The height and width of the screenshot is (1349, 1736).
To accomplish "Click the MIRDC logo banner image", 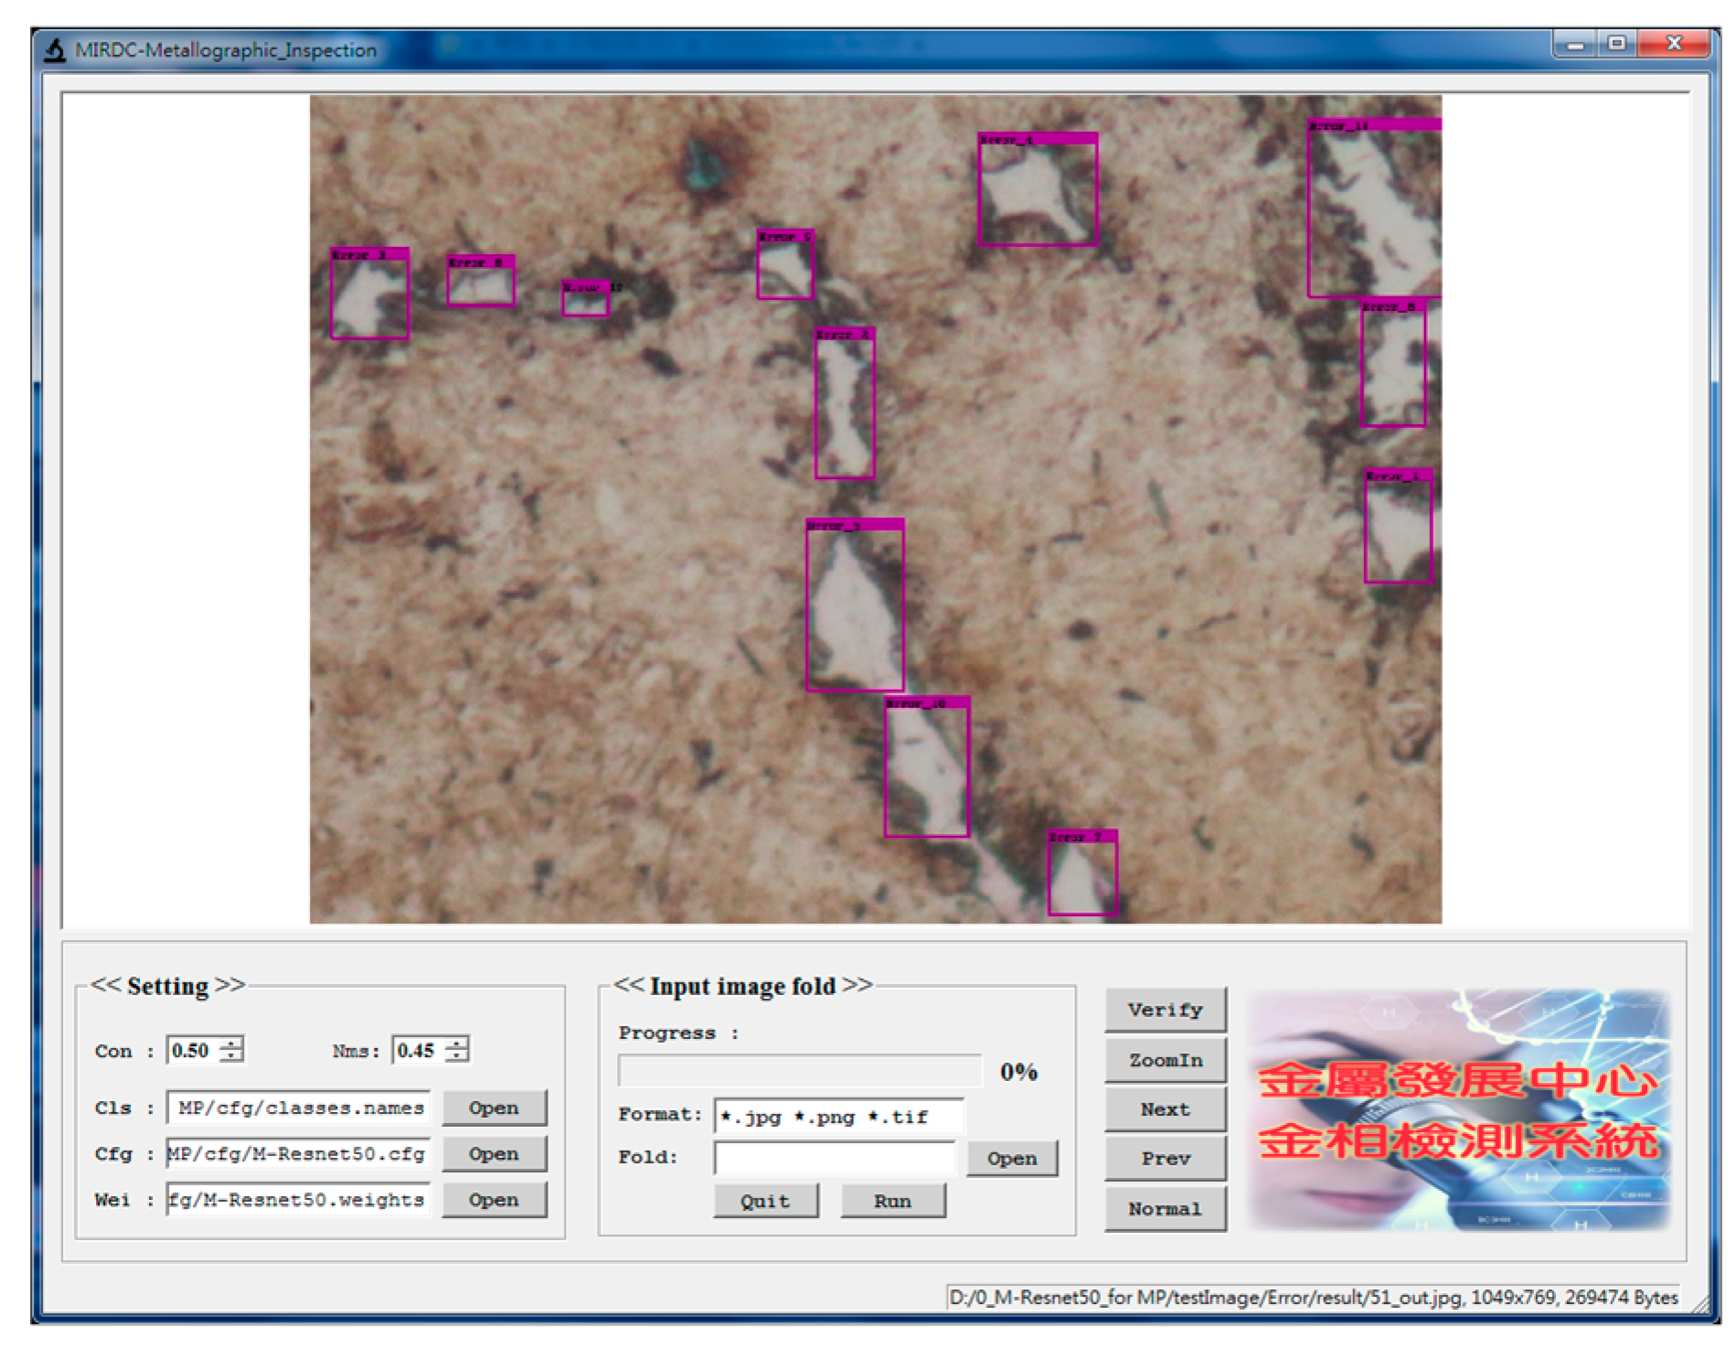I will 1459,1109.
